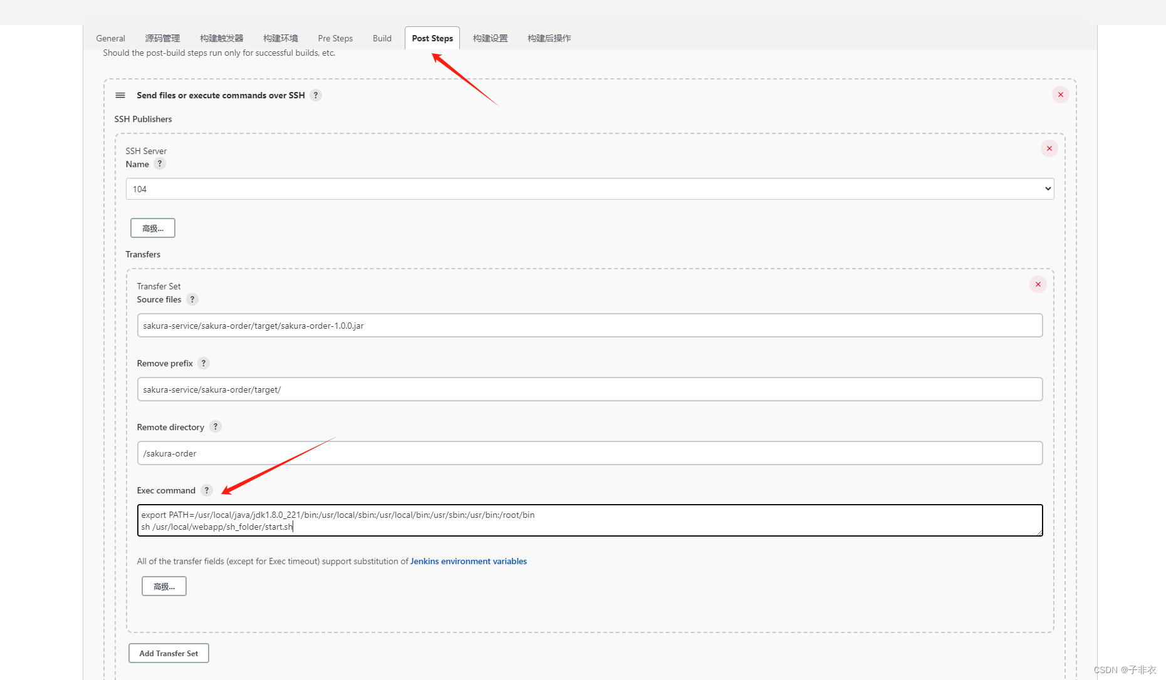
Task: Show help for Remote directory
Action: click(x=216, y=426)
